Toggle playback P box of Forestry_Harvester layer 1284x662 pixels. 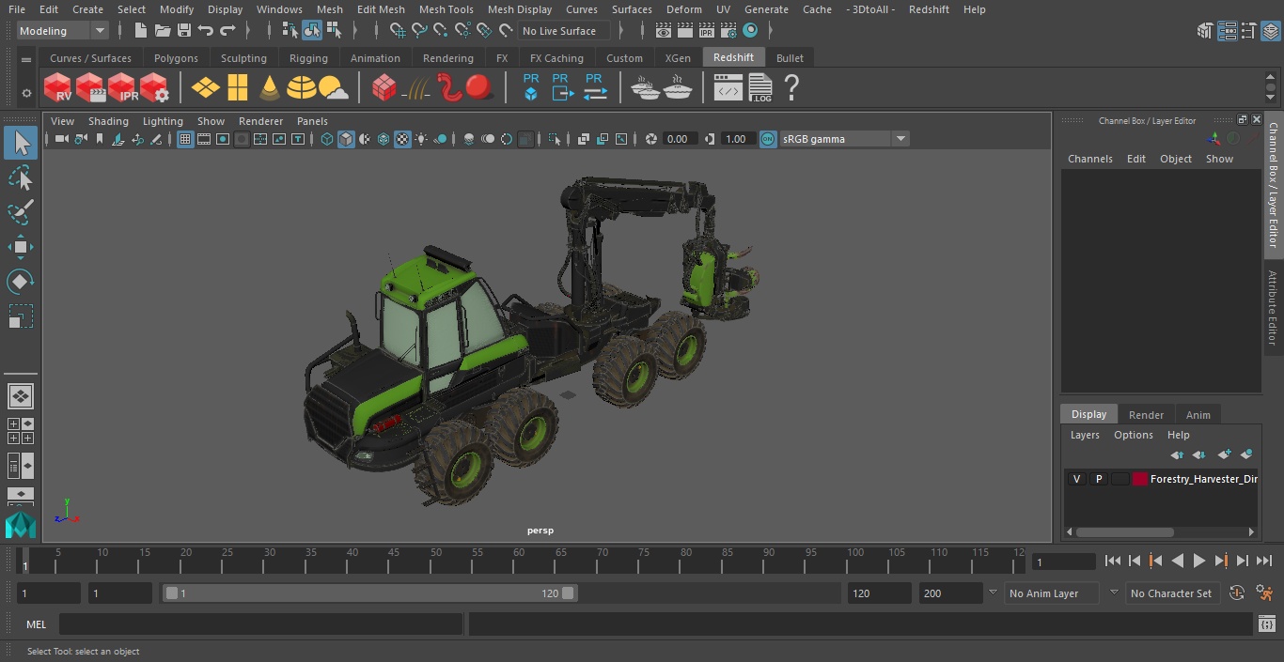click(1098, 479)
